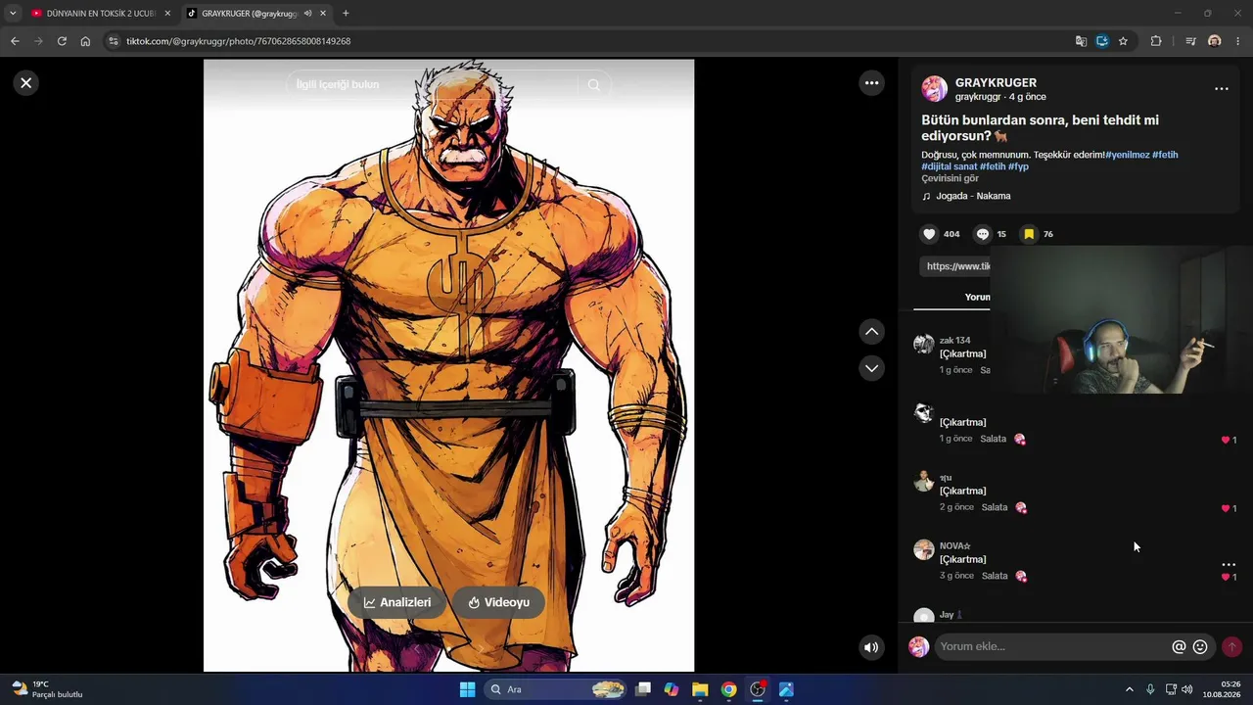Viewport: 1253px width, 705px height.
Task: Open comments with the speech bubble icon
Action: click(x=983, y=234)
